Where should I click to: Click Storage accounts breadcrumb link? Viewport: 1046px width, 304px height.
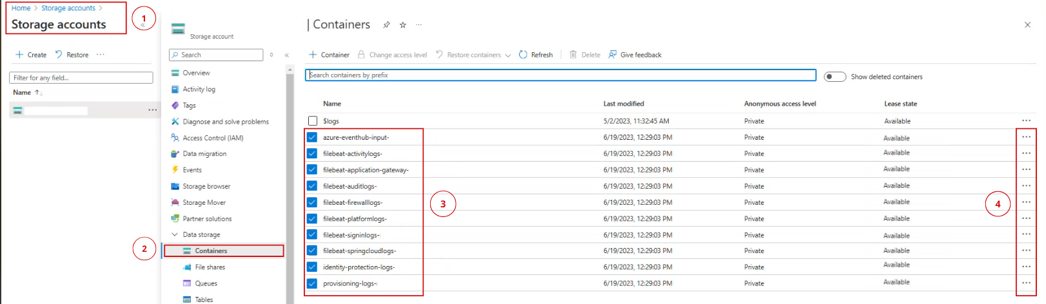[68, 8]
